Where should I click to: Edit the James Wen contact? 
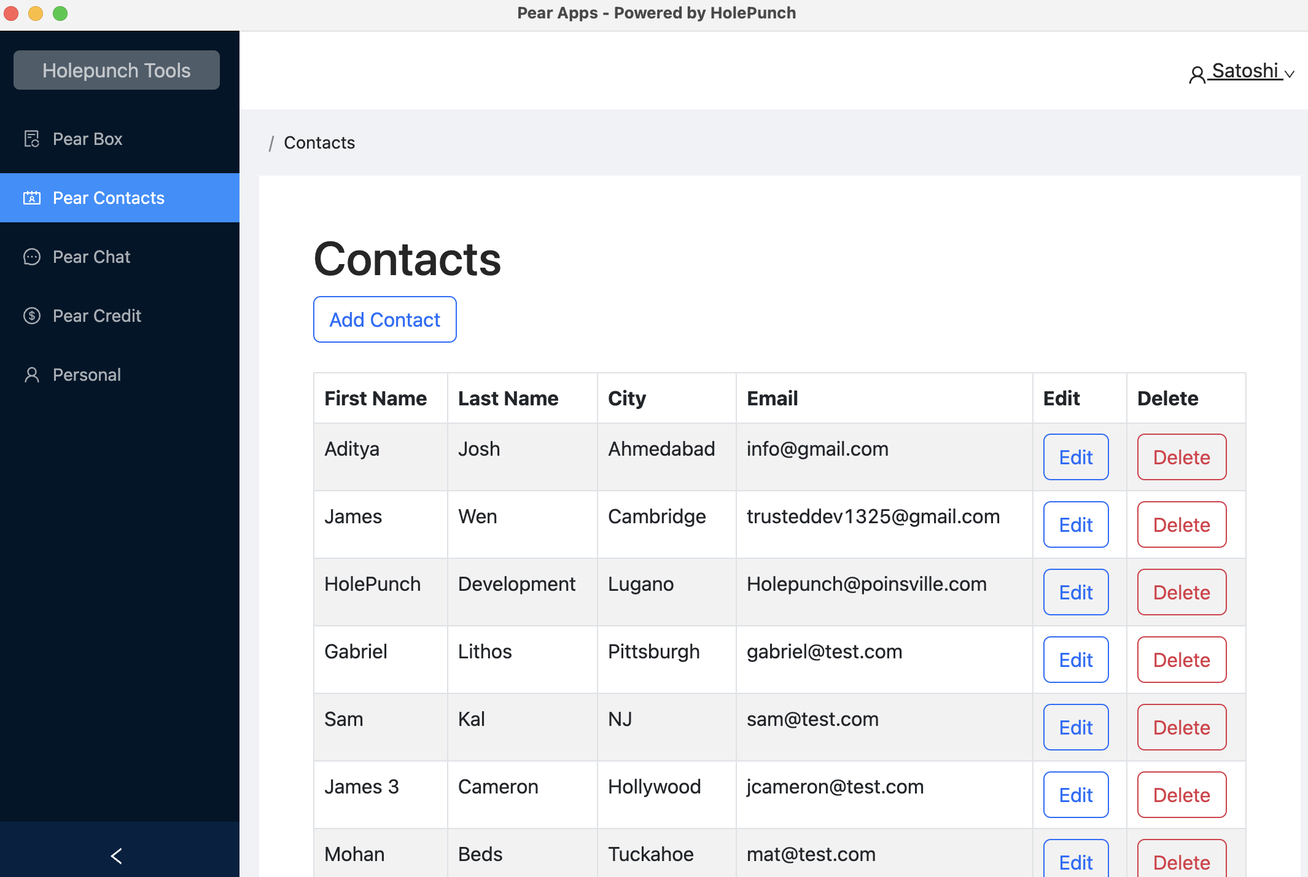click(x=1076, y=524)
